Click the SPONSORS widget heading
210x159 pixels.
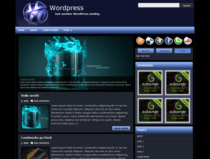[x=145, y=66]
